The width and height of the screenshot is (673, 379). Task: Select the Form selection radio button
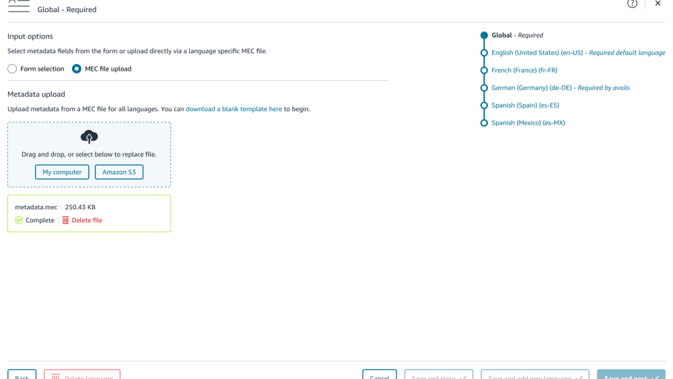(12, 69)
